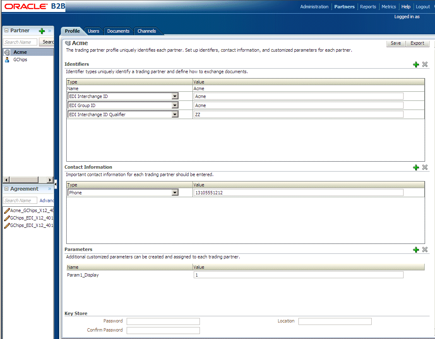Open the Phone contact type dropdown

[x=175, y=192]
